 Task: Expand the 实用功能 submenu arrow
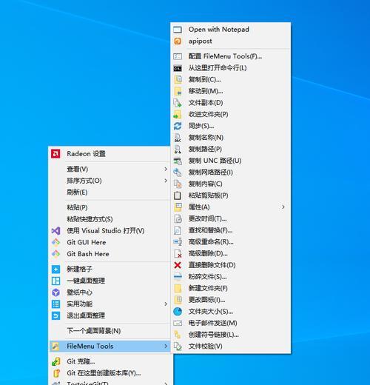166,304
